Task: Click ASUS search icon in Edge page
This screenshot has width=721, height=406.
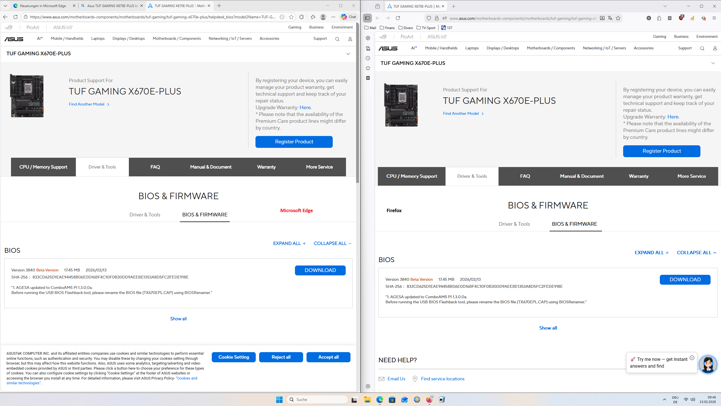Action: click(x=337, y=39)
